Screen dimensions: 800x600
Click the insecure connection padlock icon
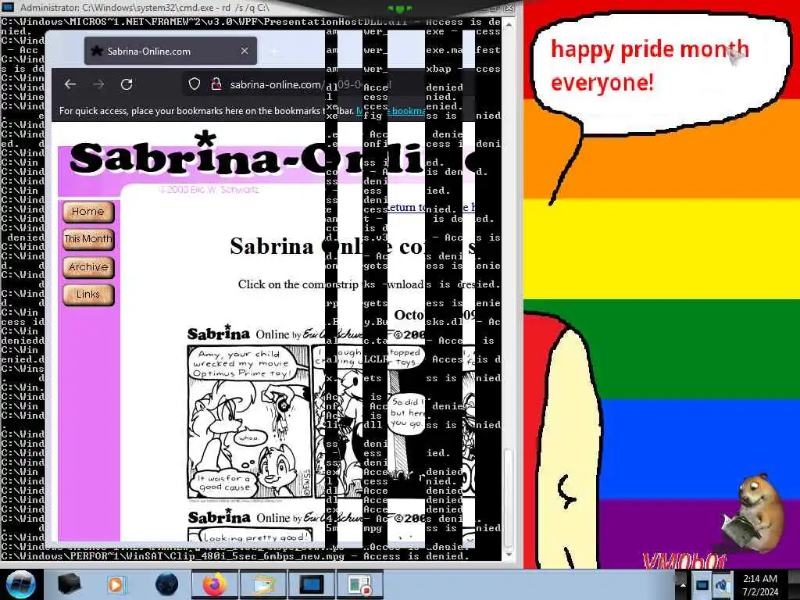coord(216,84)
